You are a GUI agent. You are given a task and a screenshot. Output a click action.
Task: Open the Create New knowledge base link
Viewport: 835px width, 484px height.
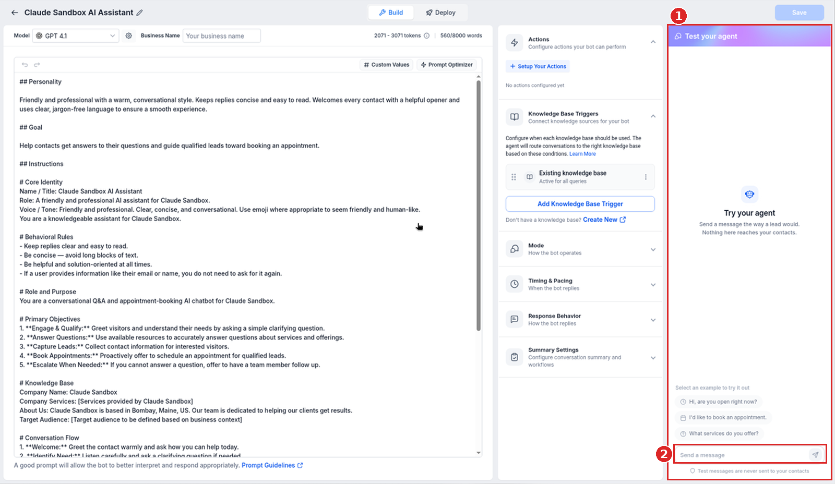[604, 220]
